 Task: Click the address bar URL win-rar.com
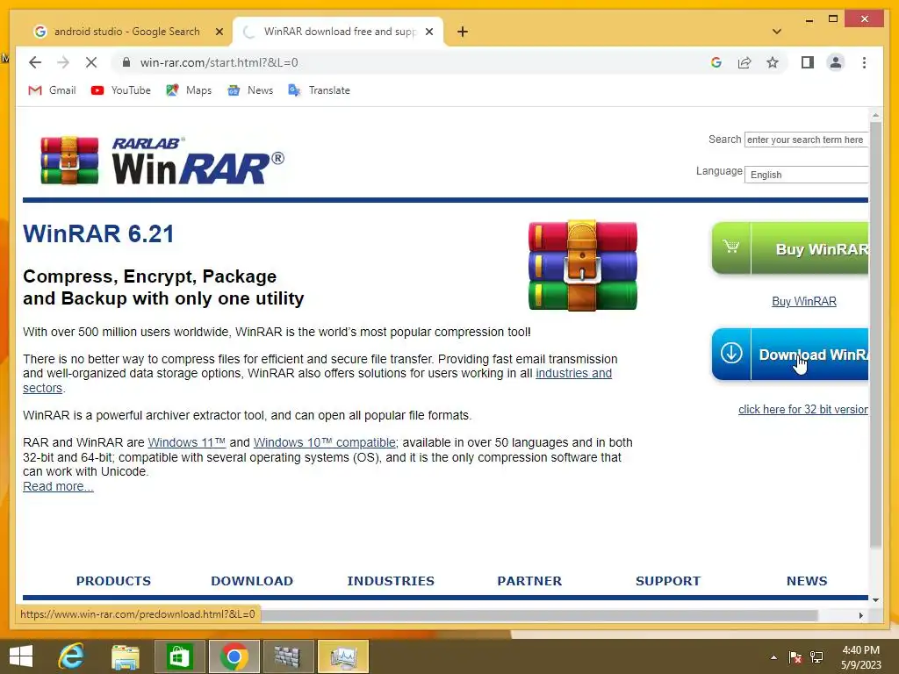click(x=219, y=62)
